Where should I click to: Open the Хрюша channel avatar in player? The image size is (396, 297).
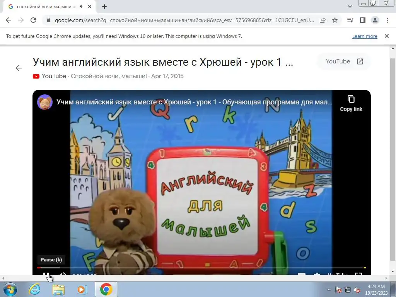45,102
